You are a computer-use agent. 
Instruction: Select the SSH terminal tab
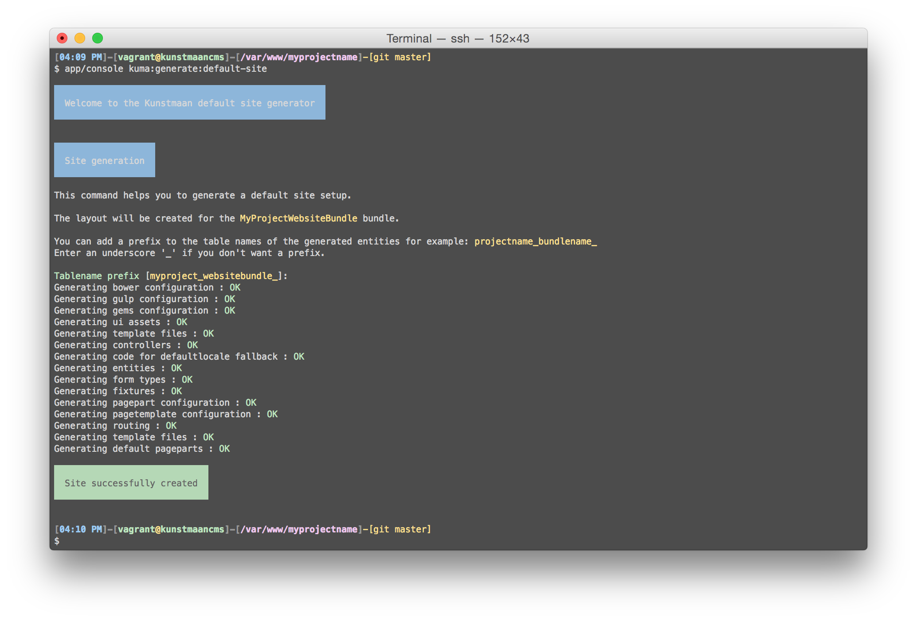coord(458,38)
